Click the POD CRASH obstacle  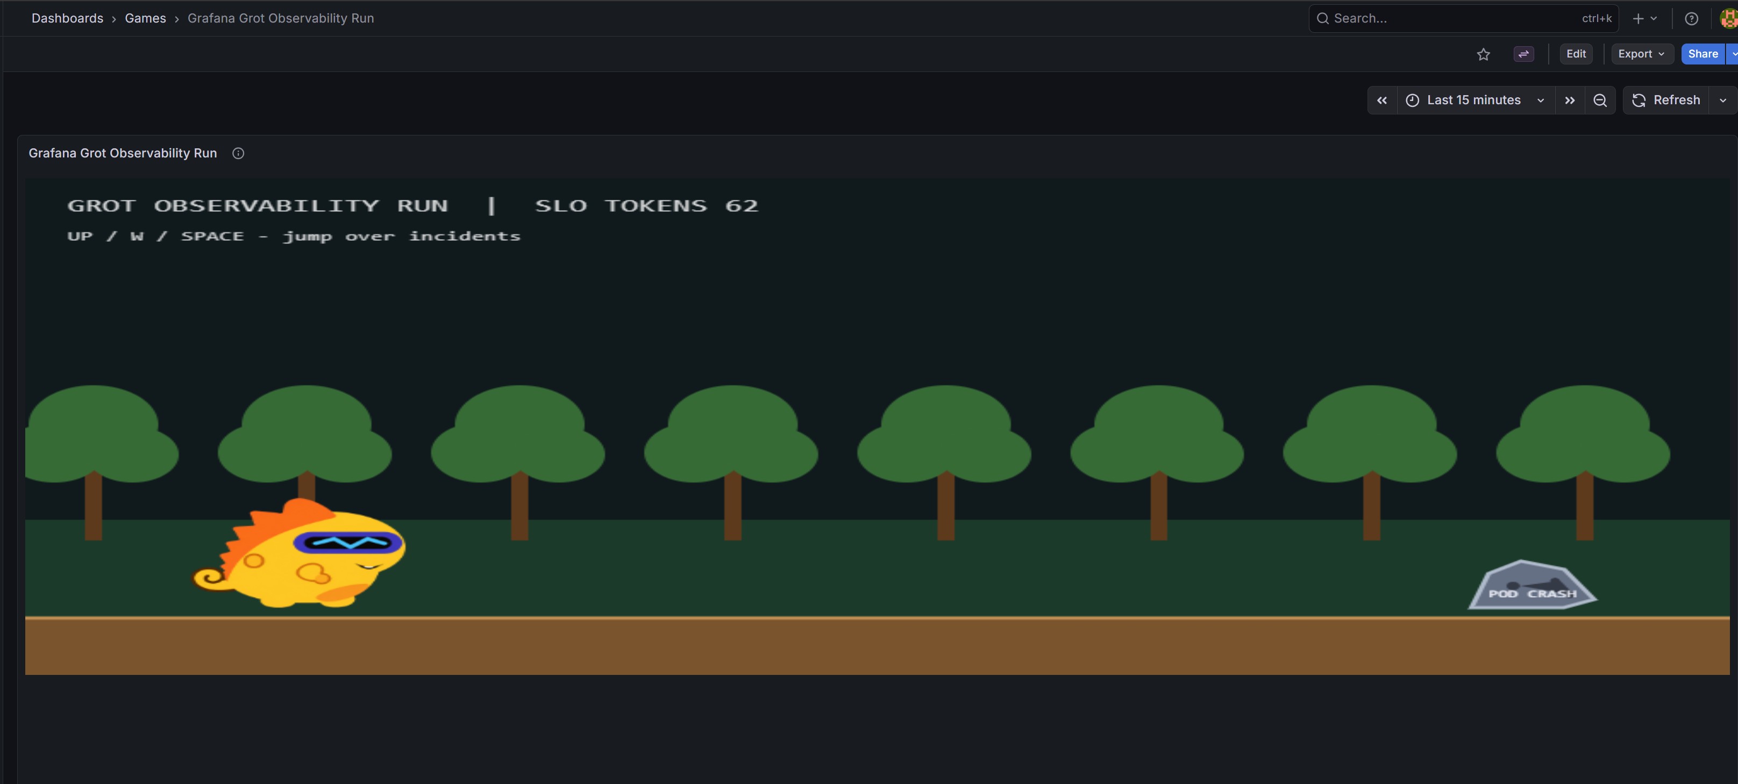click(1532, 585)
